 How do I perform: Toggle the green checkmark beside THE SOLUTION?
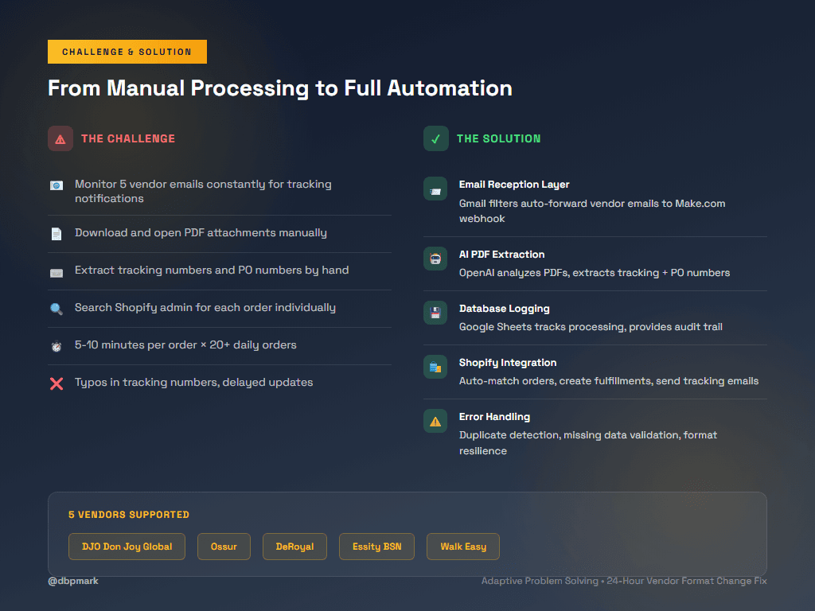[x=435, y=138]
